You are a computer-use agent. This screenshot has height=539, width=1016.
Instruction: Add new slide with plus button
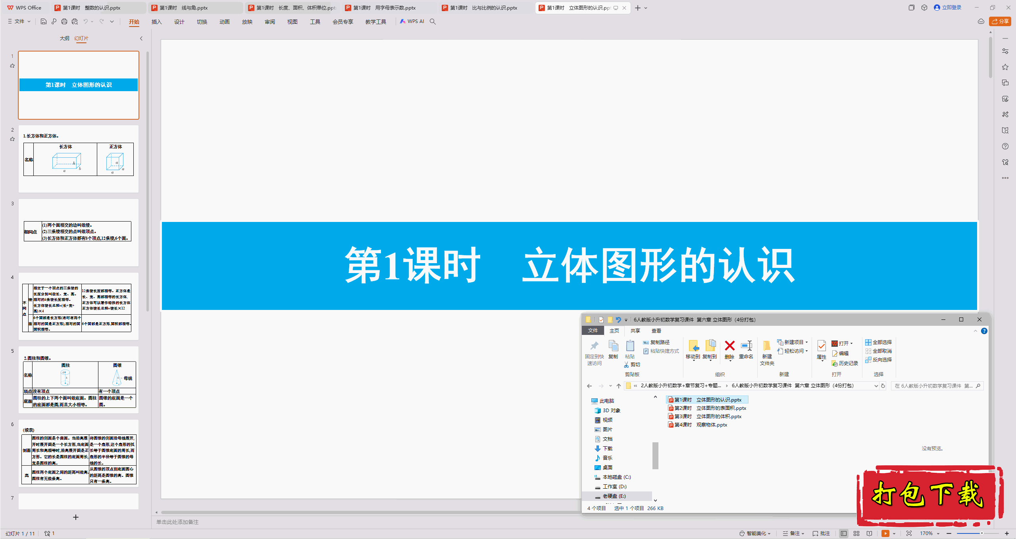pyautogui.click(x=76, y=517)
